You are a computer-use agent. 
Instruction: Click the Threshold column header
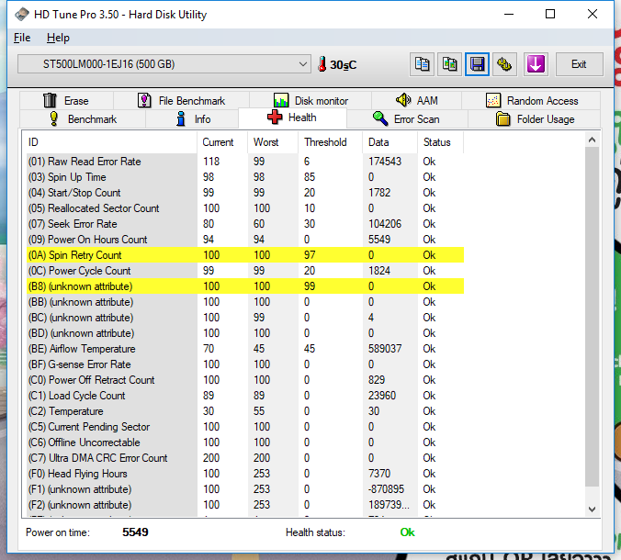point(331,142)
